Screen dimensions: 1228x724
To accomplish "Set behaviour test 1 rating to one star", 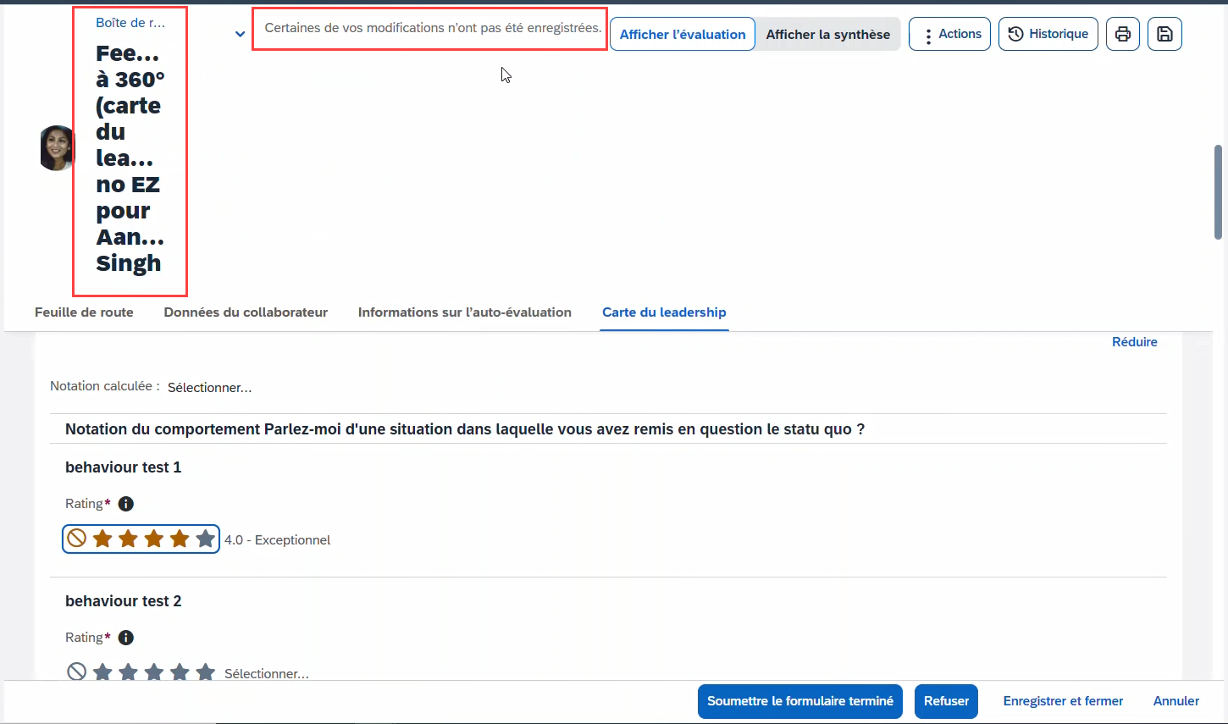I will pos(102,539).
